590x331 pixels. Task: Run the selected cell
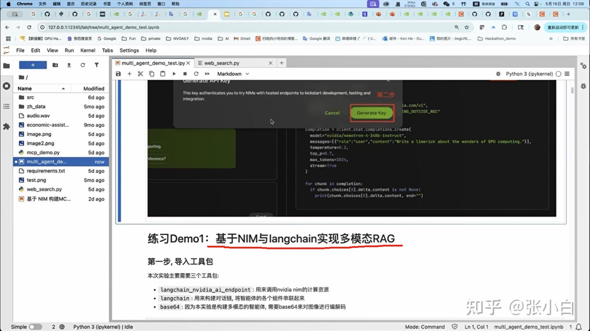[x=174, y=74]
